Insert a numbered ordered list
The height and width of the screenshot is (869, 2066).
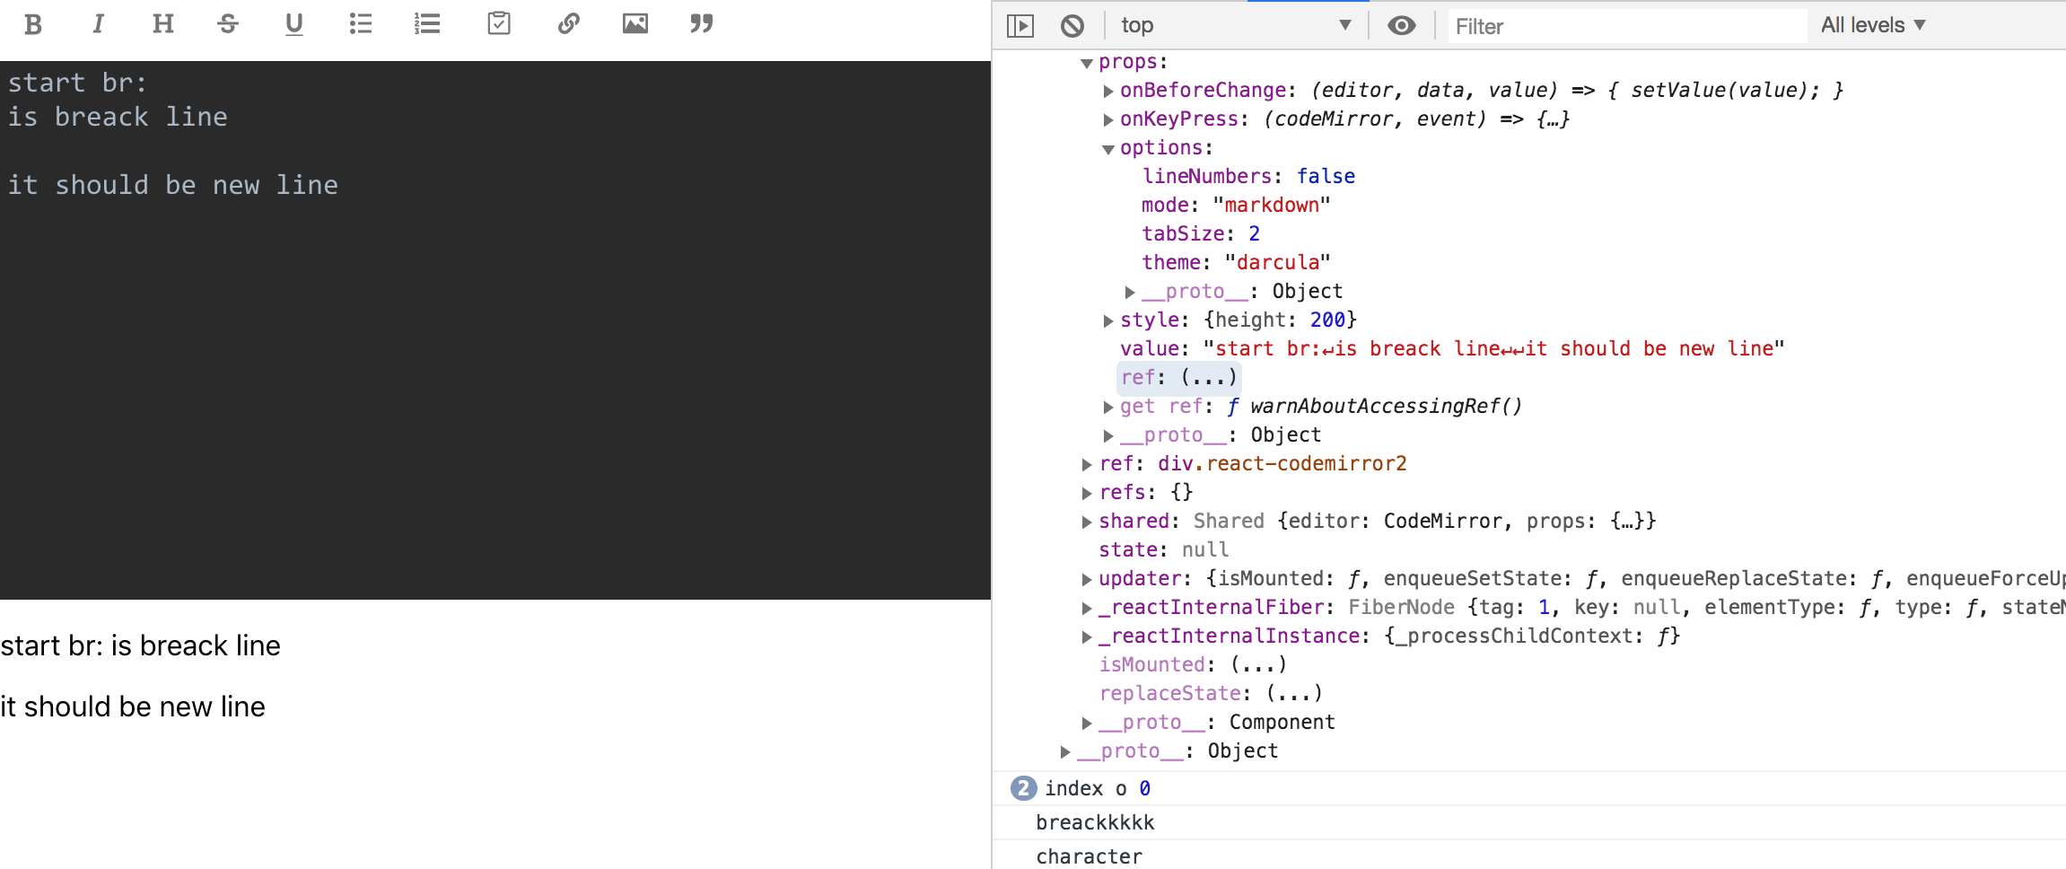[x=427, y=24]
